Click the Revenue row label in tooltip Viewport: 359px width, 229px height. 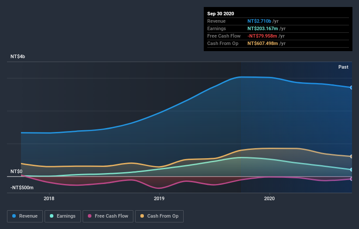(216, 21)
